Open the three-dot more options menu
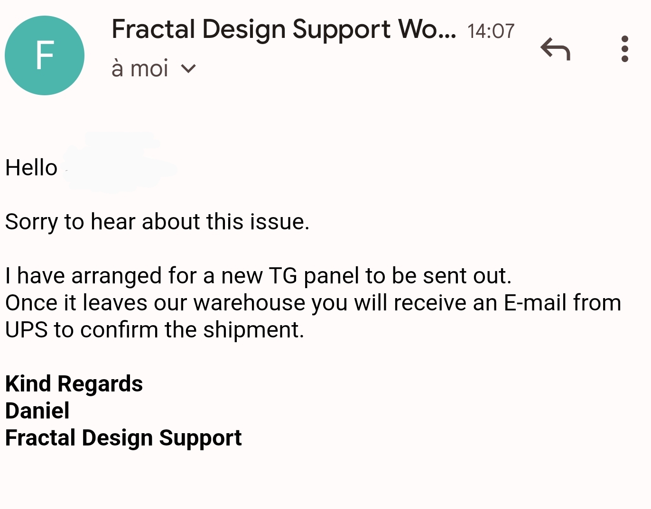The width and height of the screenshot is (651, 509). [624, 49]
